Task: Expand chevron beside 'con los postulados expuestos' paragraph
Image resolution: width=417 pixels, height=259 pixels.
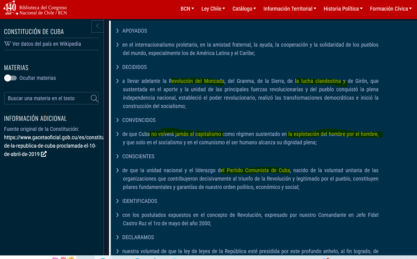Action: (117, 215)
